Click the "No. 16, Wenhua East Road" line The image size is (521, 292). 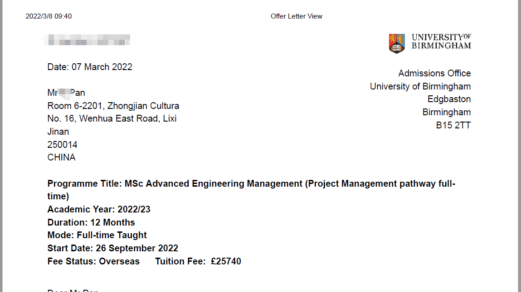click(x=112, y=119)
